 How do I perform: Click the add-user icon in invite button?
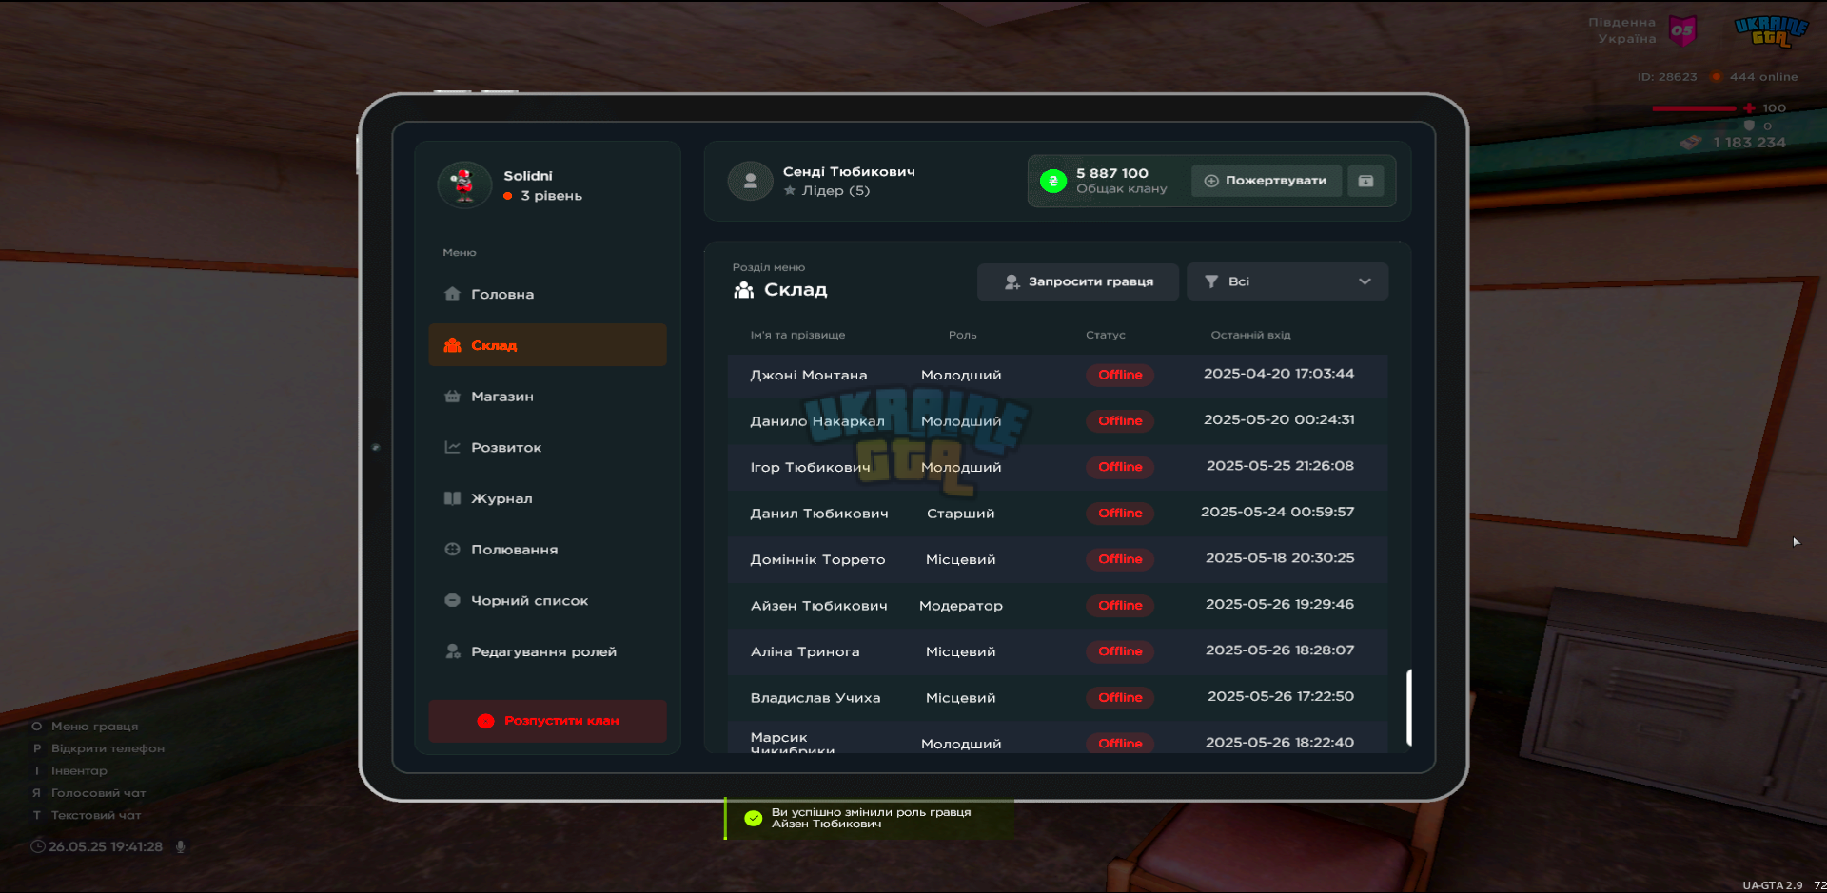pos(1012,281)
